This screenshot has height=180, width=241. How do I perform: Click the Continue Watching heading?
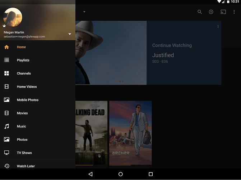click(x=172, y=45)
